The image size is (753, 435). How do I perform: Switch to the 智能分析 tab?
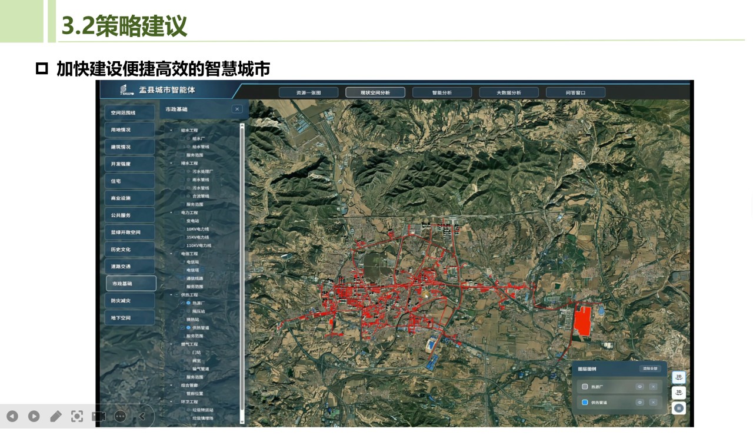tap(442, 92)
